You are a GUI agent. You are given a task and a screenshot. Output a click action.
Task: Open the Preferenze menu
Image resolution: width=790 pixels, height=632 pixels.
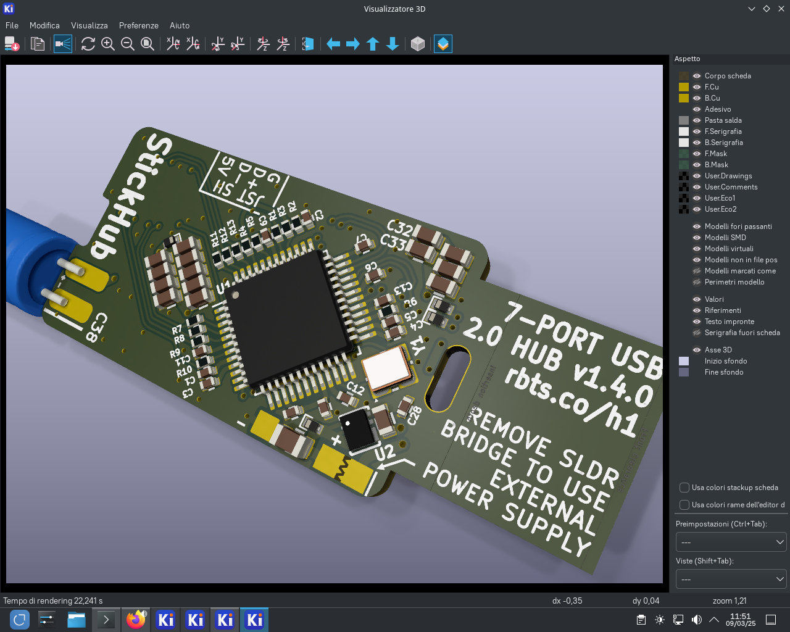point(138,25)
